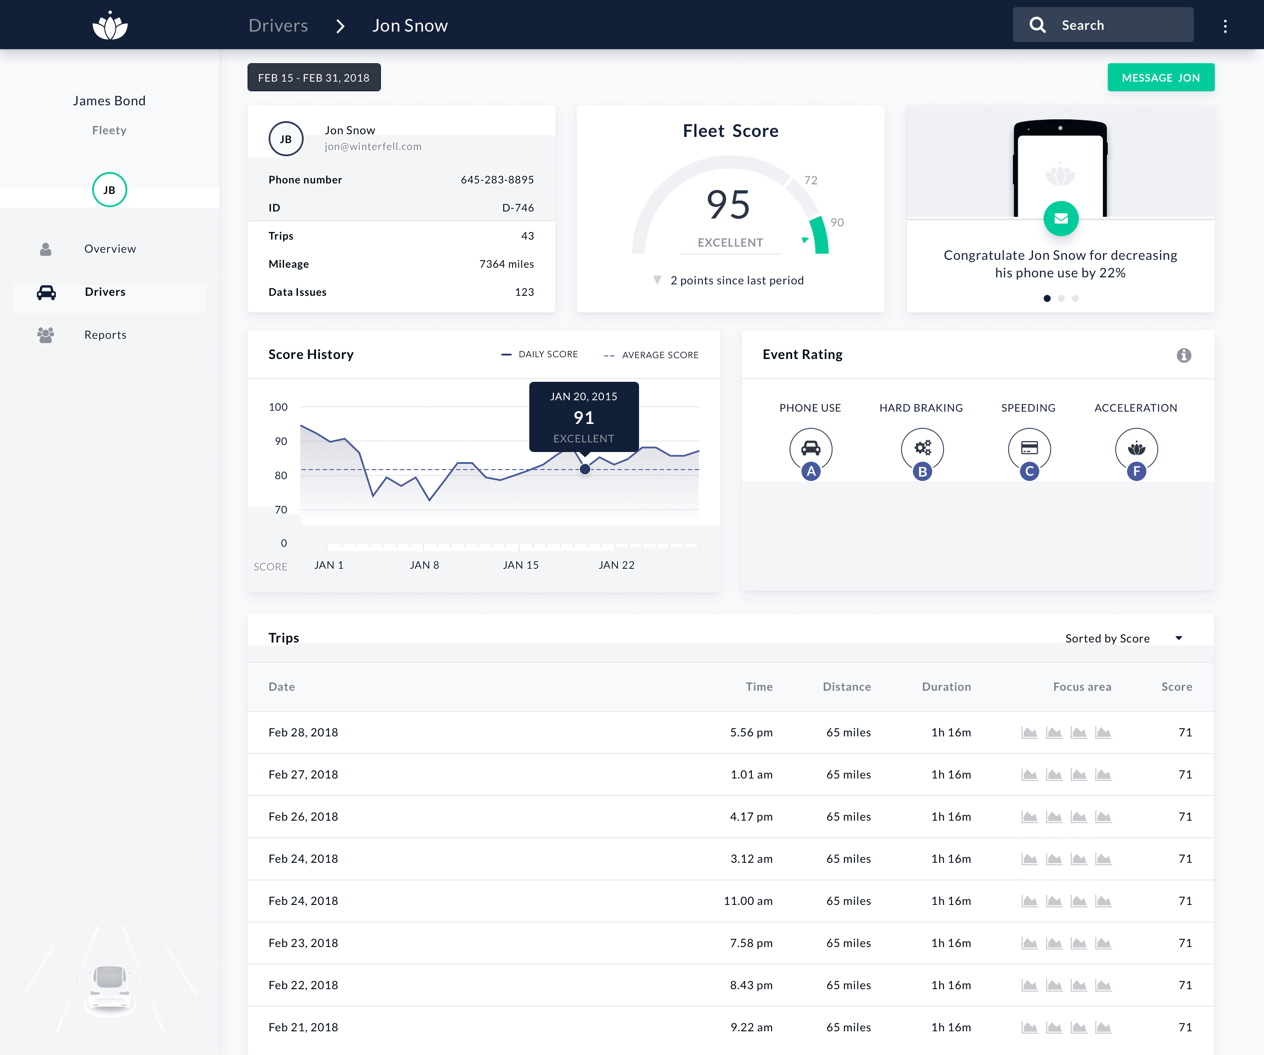Open the Feb 15 - Feb 31 date picker
1264x1055 pixels.
click(314, 78)
